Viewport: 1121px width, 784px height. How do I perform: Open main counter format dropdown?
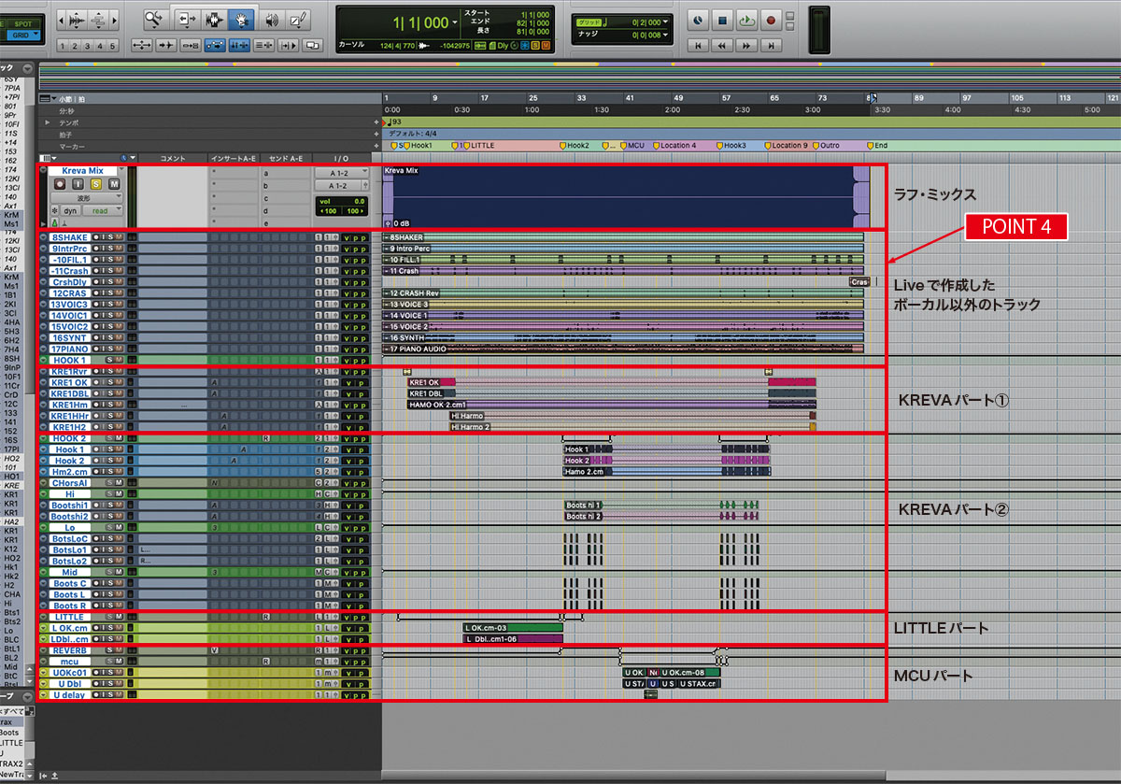tap(455, 22)
